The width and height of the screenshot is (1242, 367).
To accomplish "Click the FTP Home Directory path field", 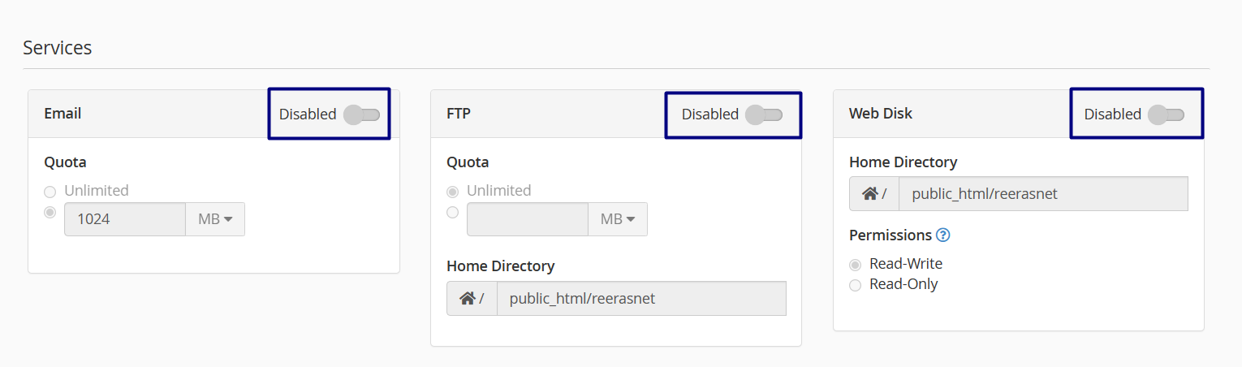I will pyautogui.click(x=641, y=299).
